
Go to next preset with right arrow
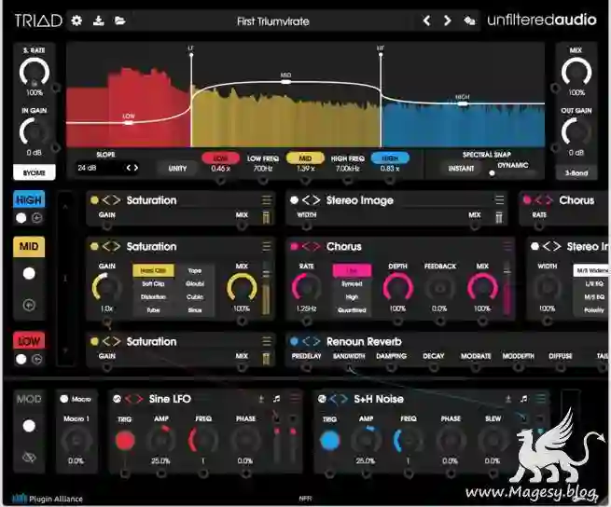coord(448,21)
